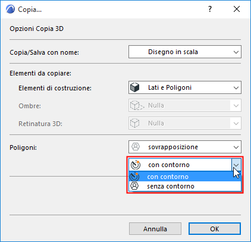The height and width of the screenshot is (242, 251).
Task: Expand the Lati e Poligoni dropdown arrow
Action: tap(236, 87)
